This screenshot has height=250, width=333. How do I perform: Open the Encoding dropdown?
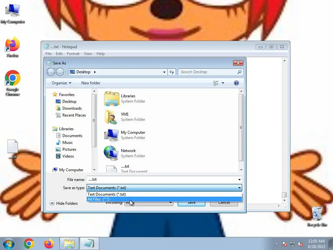point(149,202)
